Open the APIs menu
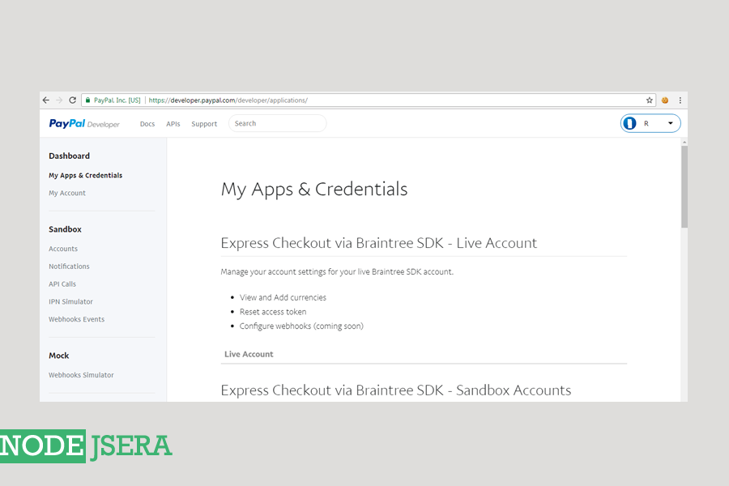This screenshot has height=486, width=729. [173, 124]
